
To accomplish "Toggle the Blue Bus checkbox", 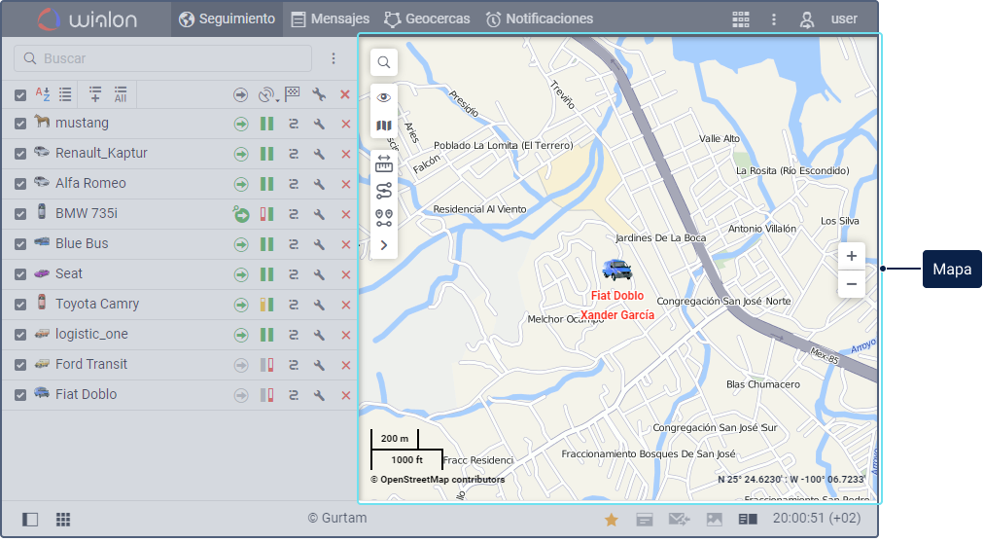I will [20, 244].
